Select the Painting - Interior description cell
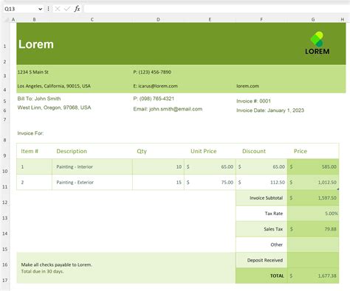This screenshot has width=350, height=291. (x=92, y=166)
